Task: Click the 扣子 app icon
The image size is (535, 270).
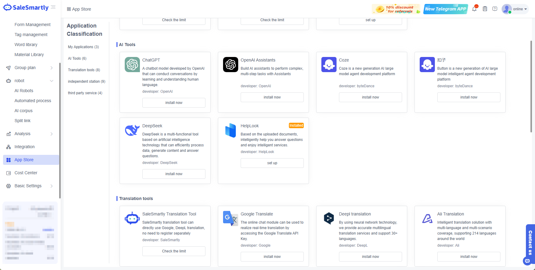Action: (x=427, y=65)
